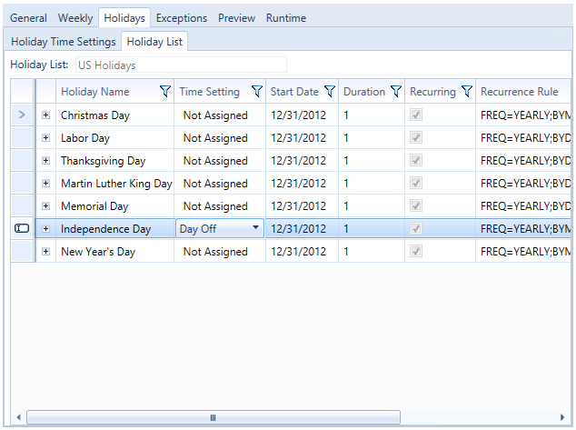
Task: Sort by the Recurrence Rule column header
Action: point(519,92)
